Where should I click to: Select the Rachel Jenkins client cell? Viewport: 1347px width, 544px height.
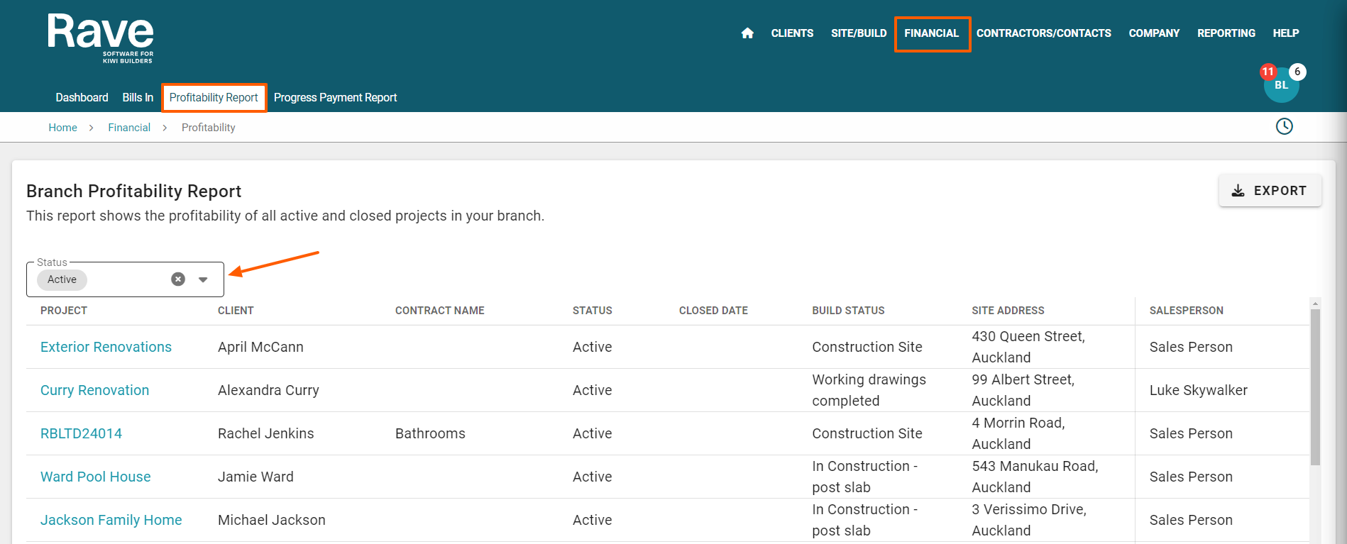(265, 433)
